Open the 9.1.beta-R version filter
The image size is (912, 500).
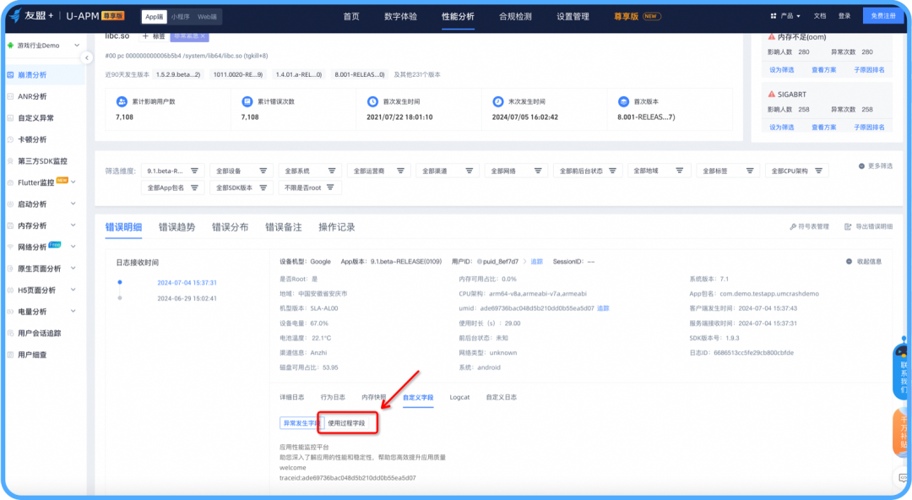173,171
